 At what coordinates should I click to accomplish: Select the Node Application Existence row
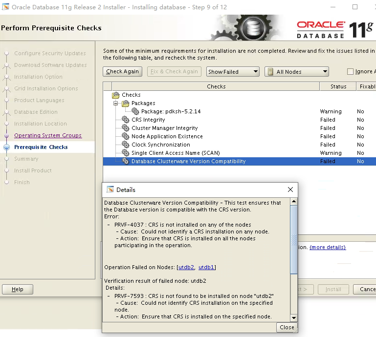[x=239, y=136]
